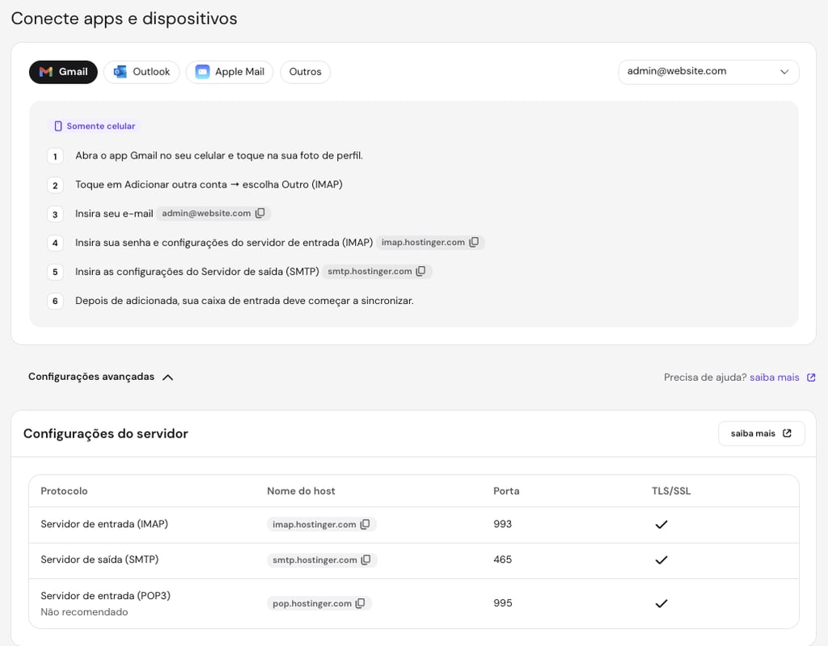This screenshot has width=828, height=646.
Task: Click the SMTP port value 465
Action: click(502, 559)
